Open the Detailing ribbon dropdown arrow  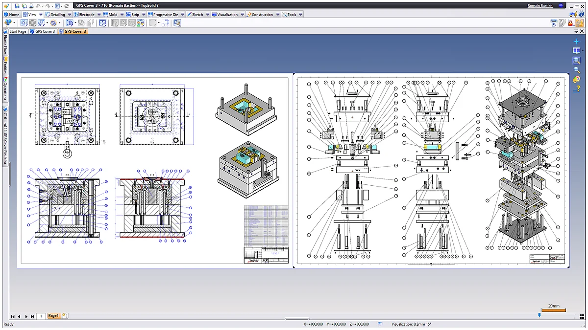69,15
